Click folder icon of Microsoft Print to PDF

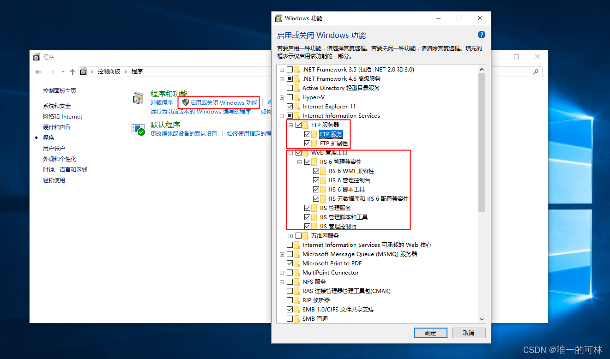[x=297, y=263]
